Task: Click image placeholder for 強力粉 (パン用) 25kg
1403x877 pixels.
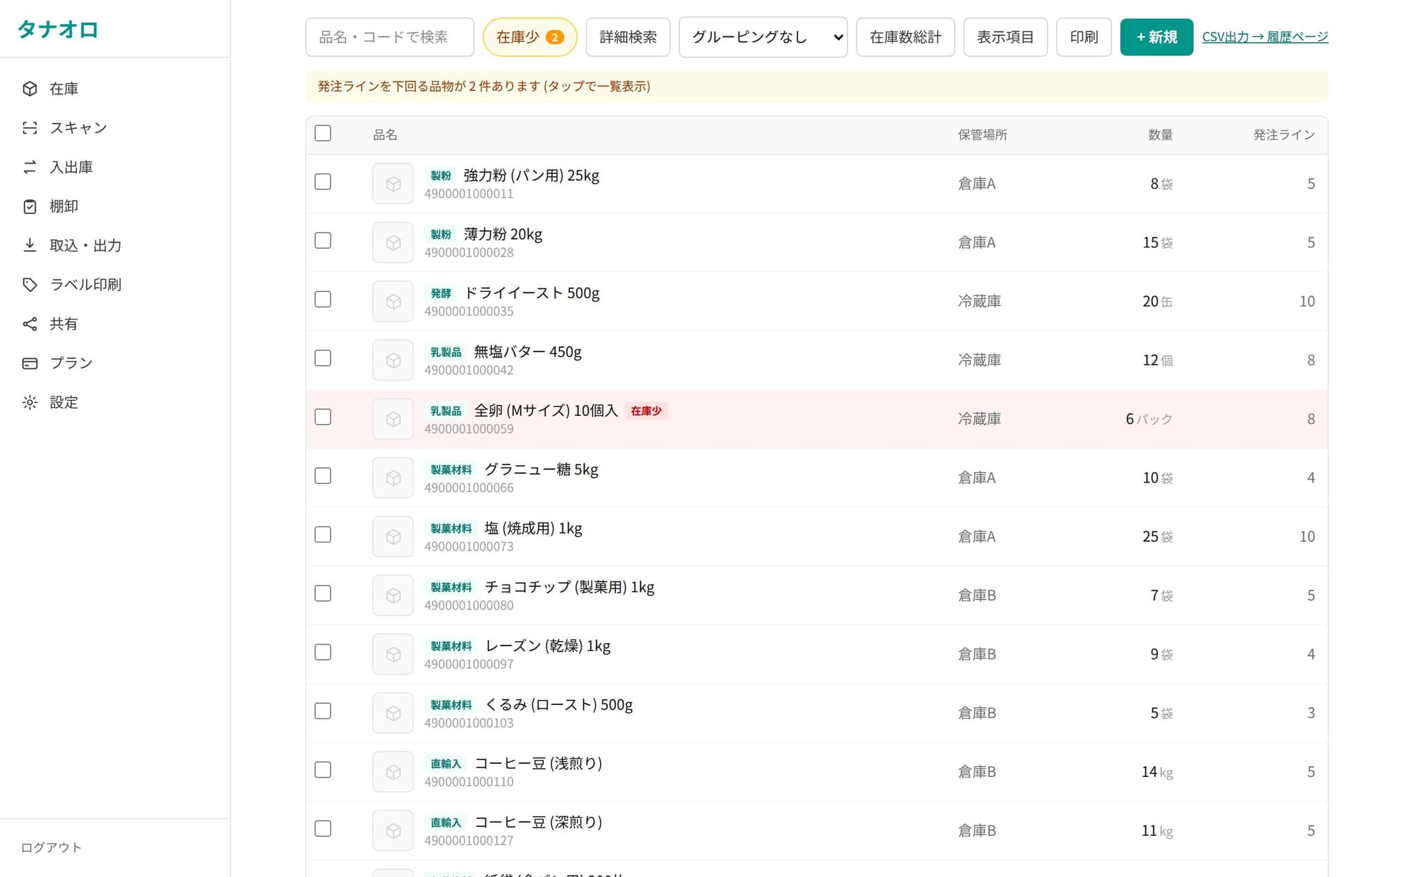Action: click(x=393, y=184)
